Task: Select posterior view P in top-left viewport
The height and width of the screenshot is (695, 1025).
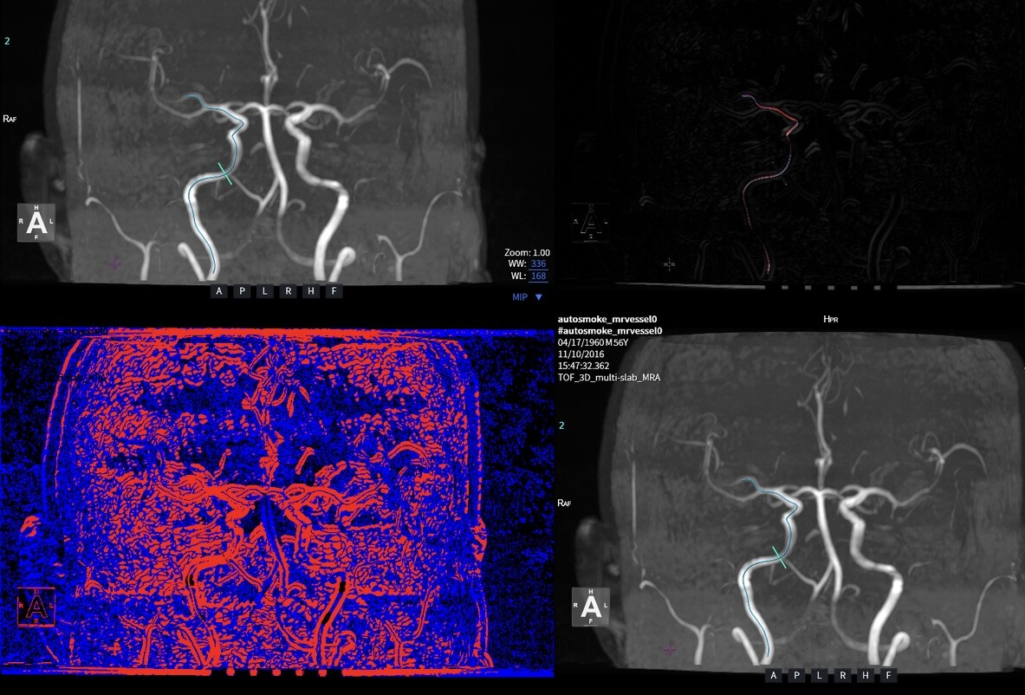Action: (242, 291)
